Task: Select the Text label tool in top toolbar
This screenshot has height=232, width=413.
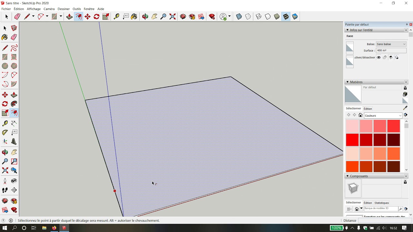Action: point(126,16)
